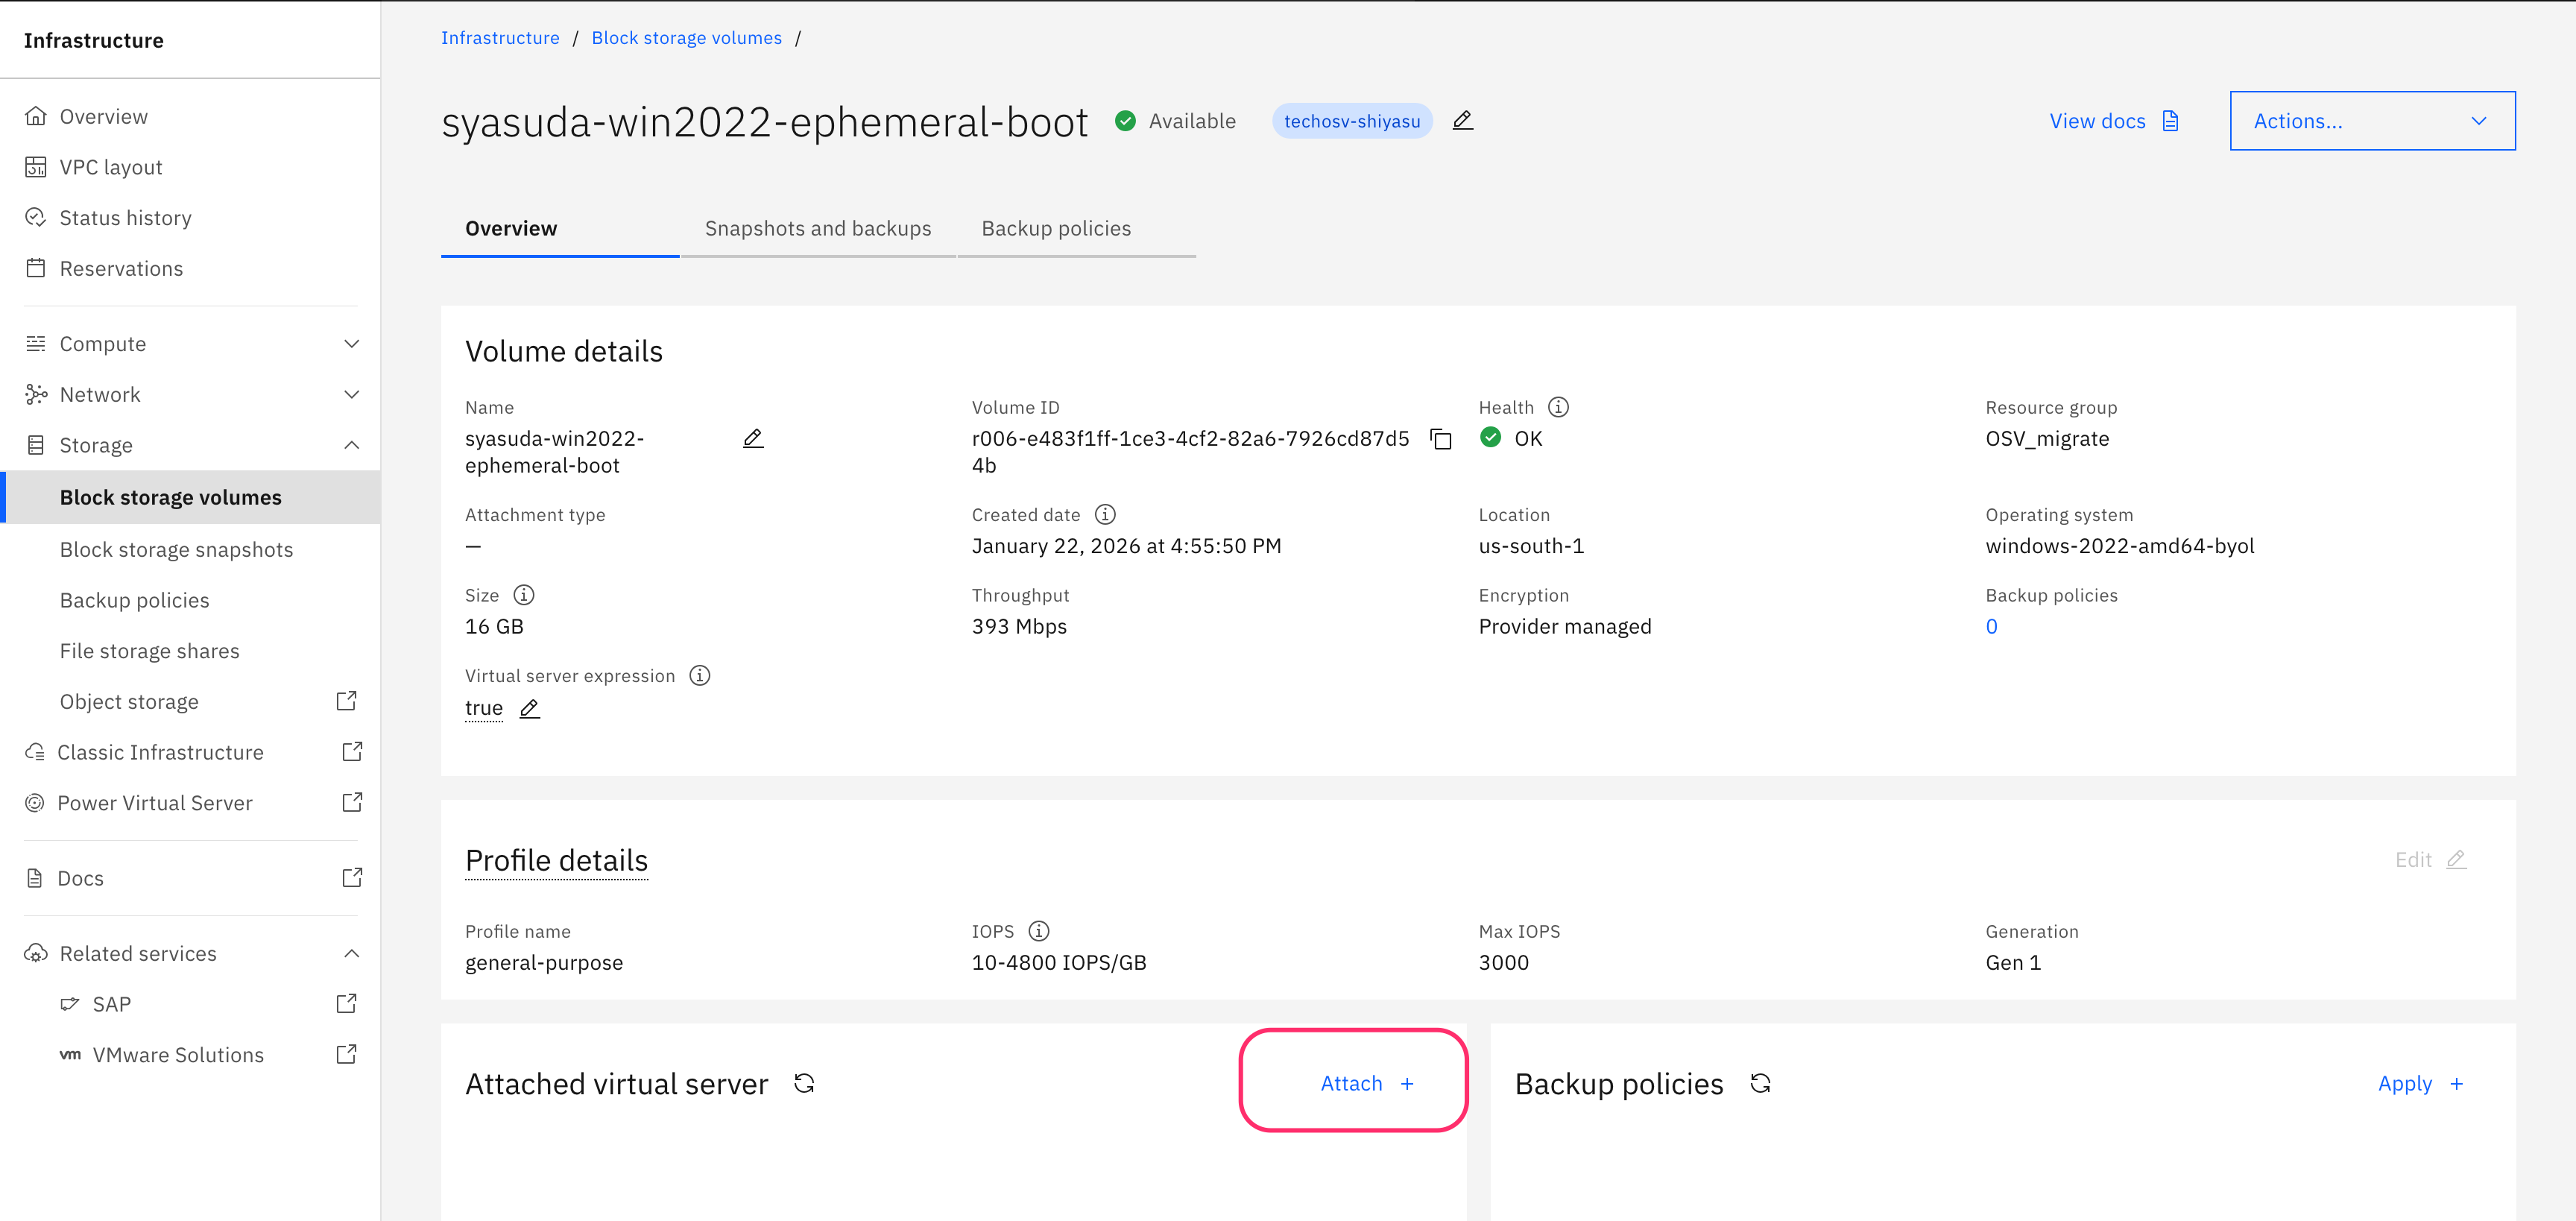Click the Size info icon
The width and height of the screenshot is (2576, 1221).
pyautogui.click(x=524, y=595)
